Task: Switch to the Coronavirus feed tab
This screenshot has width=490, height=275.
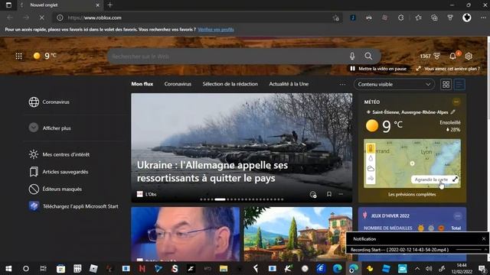Action: tap(178, 84)
